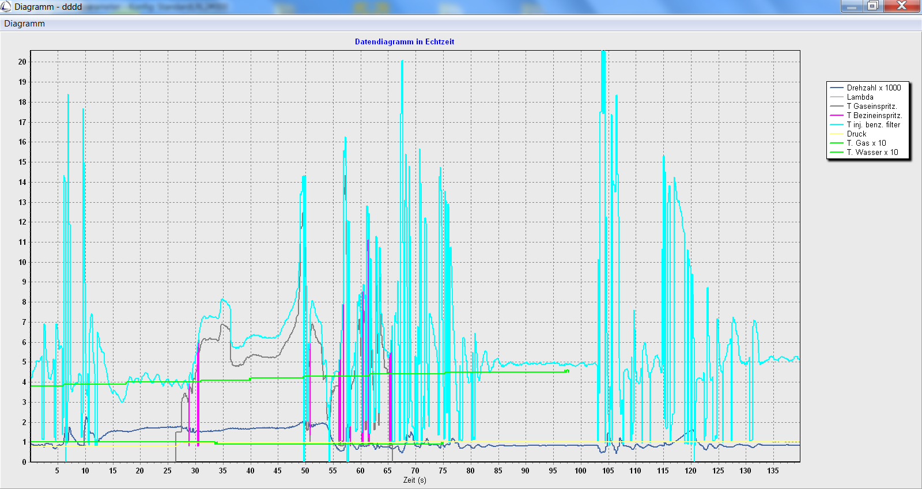Click the X-axis value 50
The width and height of the screenshot is (922, 489).
(x=305, y=471)
